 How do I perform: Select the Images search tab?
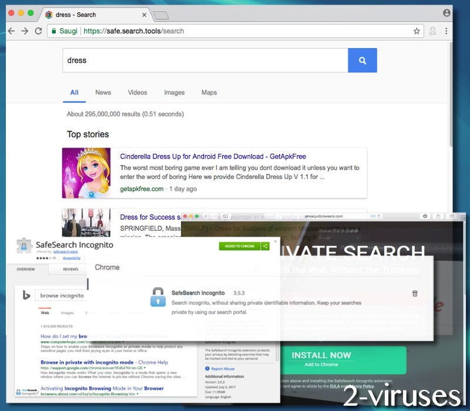click(174, 92)
